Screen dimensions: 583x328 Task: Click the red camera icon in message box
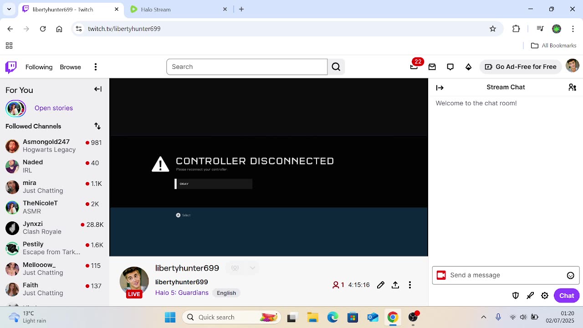pos(441,275)
